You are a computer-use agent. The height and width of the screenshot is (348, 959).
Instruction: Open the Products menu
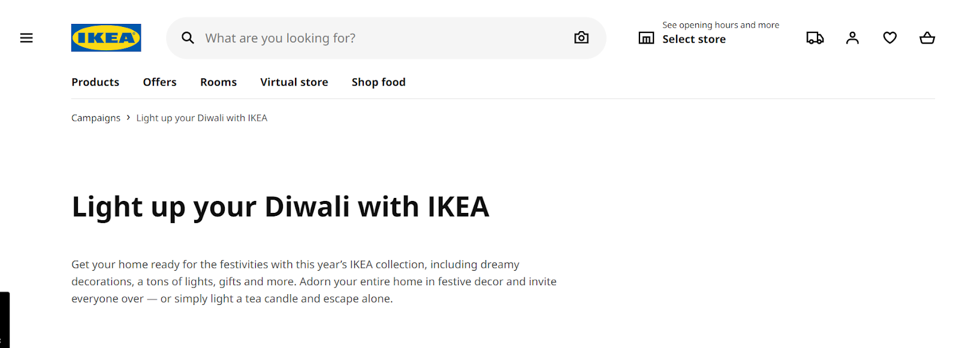95,82
